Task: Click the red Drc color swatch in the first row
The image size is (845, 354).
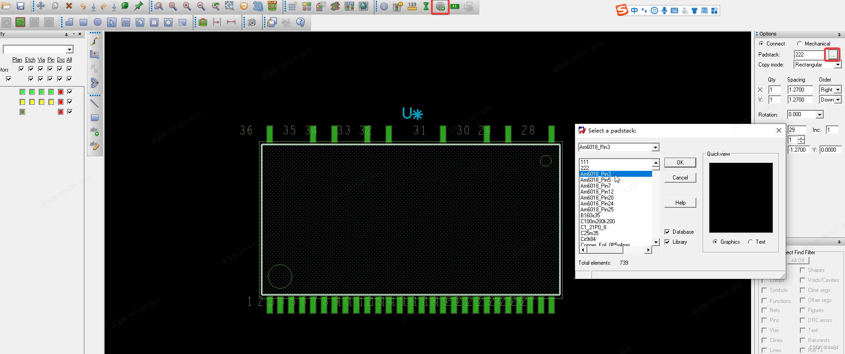Action: (61, 92)
